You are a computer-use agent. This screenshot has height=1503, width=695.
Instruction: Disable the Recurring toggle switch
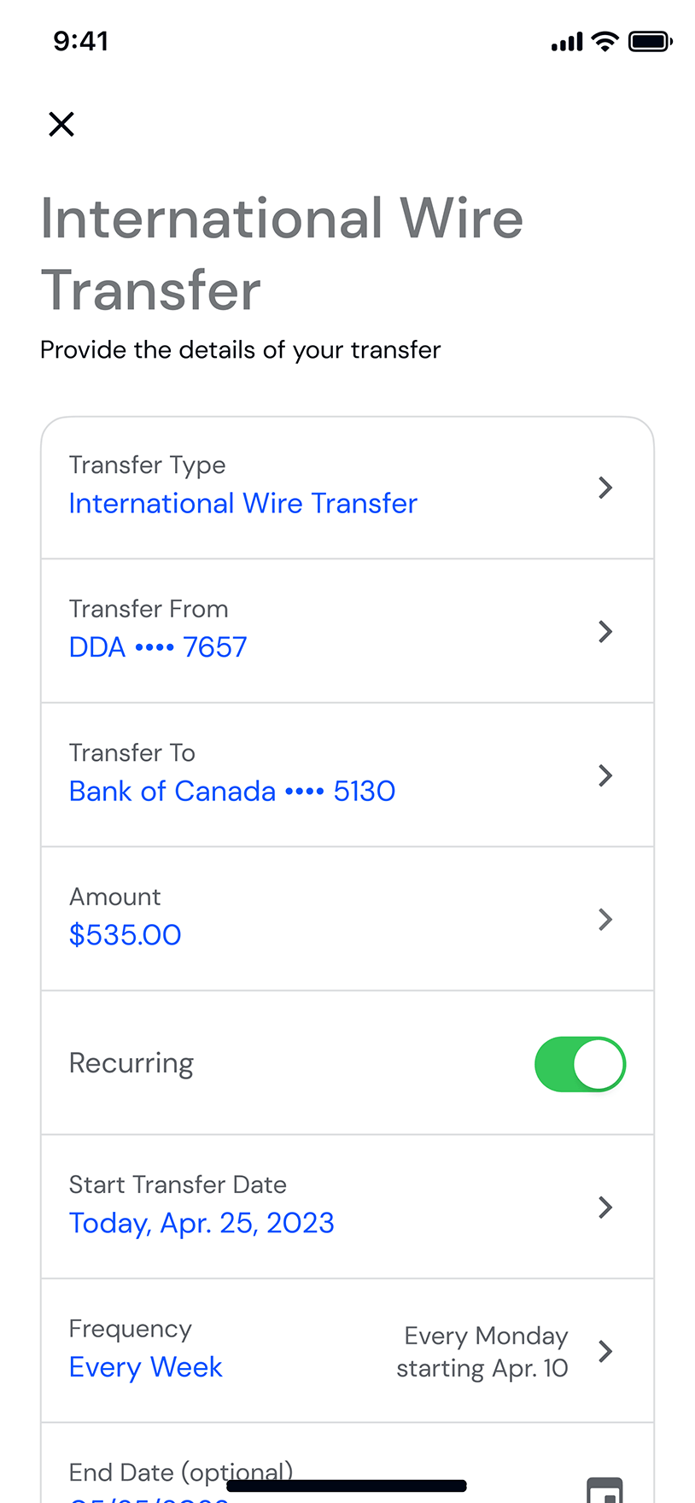click(x=581, y=1064)
